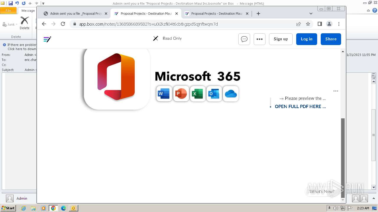Open File Explorer folder from the taskbar
Screen dimensions: 378x212
point(33,208)
